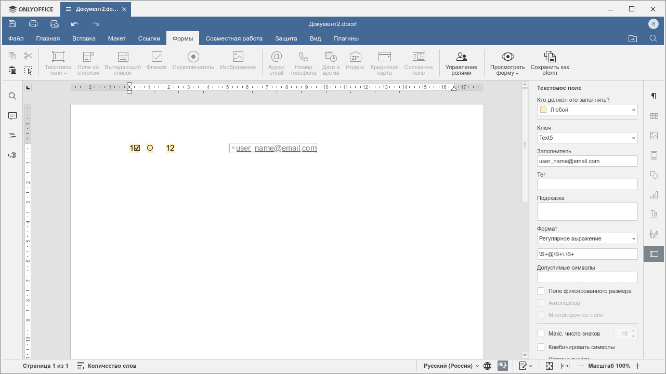Toggle the checkbox form field in document
666x374 pixels.
point(137,148)
